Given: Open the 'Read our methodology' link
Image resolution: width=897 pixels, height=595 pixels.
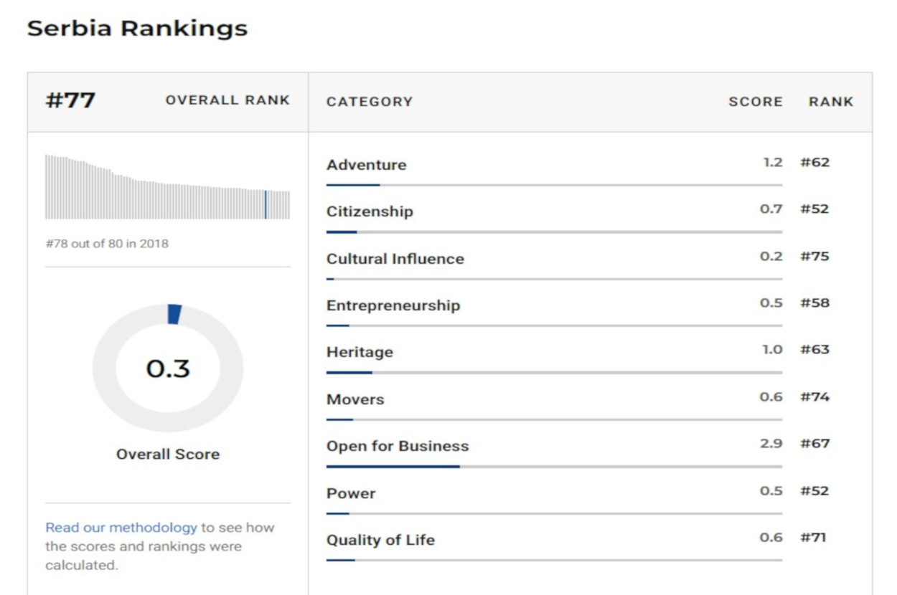Looking at the screenshot, I should click(121, 528).
